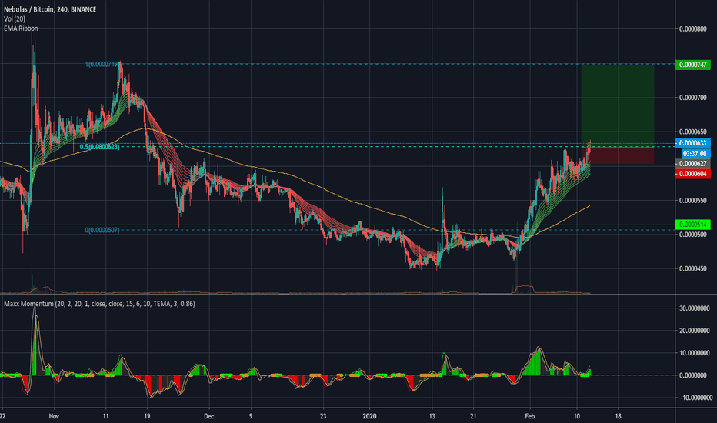Image resolution: width=717 pixels, height=423 pixels.
Task: Click the Nov date on time axis
Action: pos(54,416)
